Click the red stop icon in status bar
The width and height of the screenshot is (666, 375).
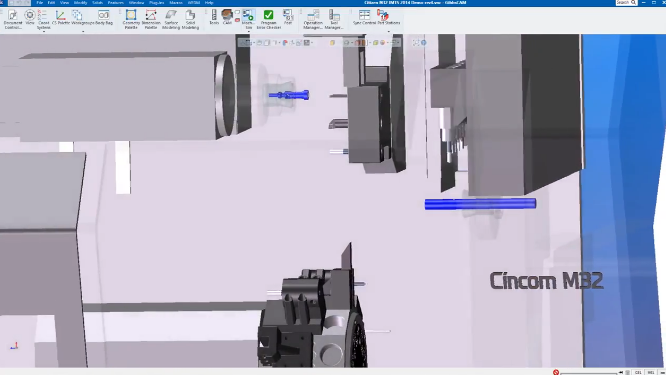(556, 372)
